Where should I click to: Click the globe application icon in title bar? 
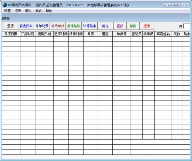5,5
